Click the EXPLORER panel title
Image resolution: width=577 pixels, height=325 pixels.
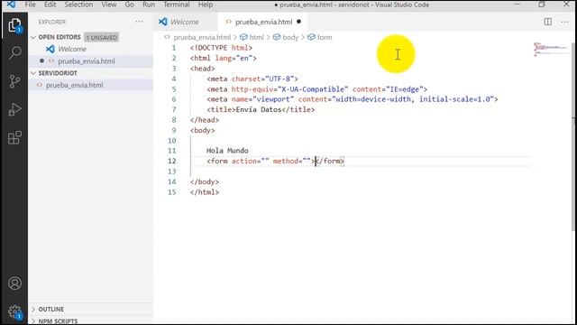click(x=52, y=22)
